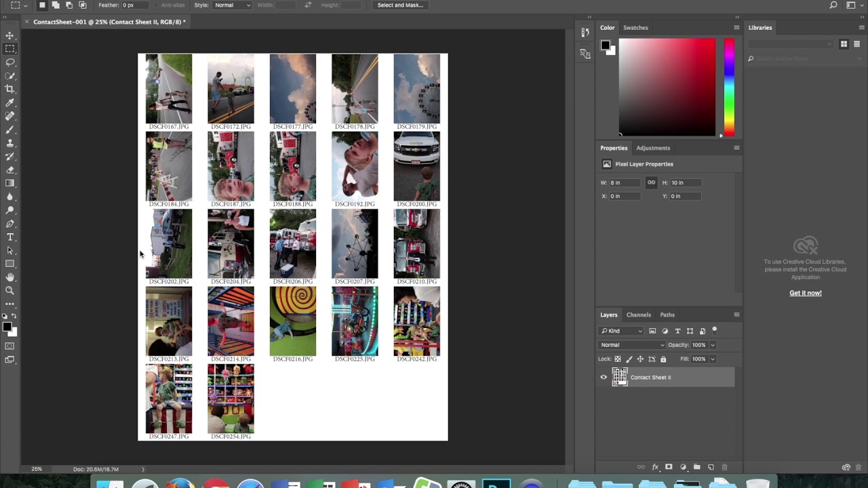Screen dimensions: 868x488
Task: Click the Change Screen Mode icon
Action: tap(9, 360)
